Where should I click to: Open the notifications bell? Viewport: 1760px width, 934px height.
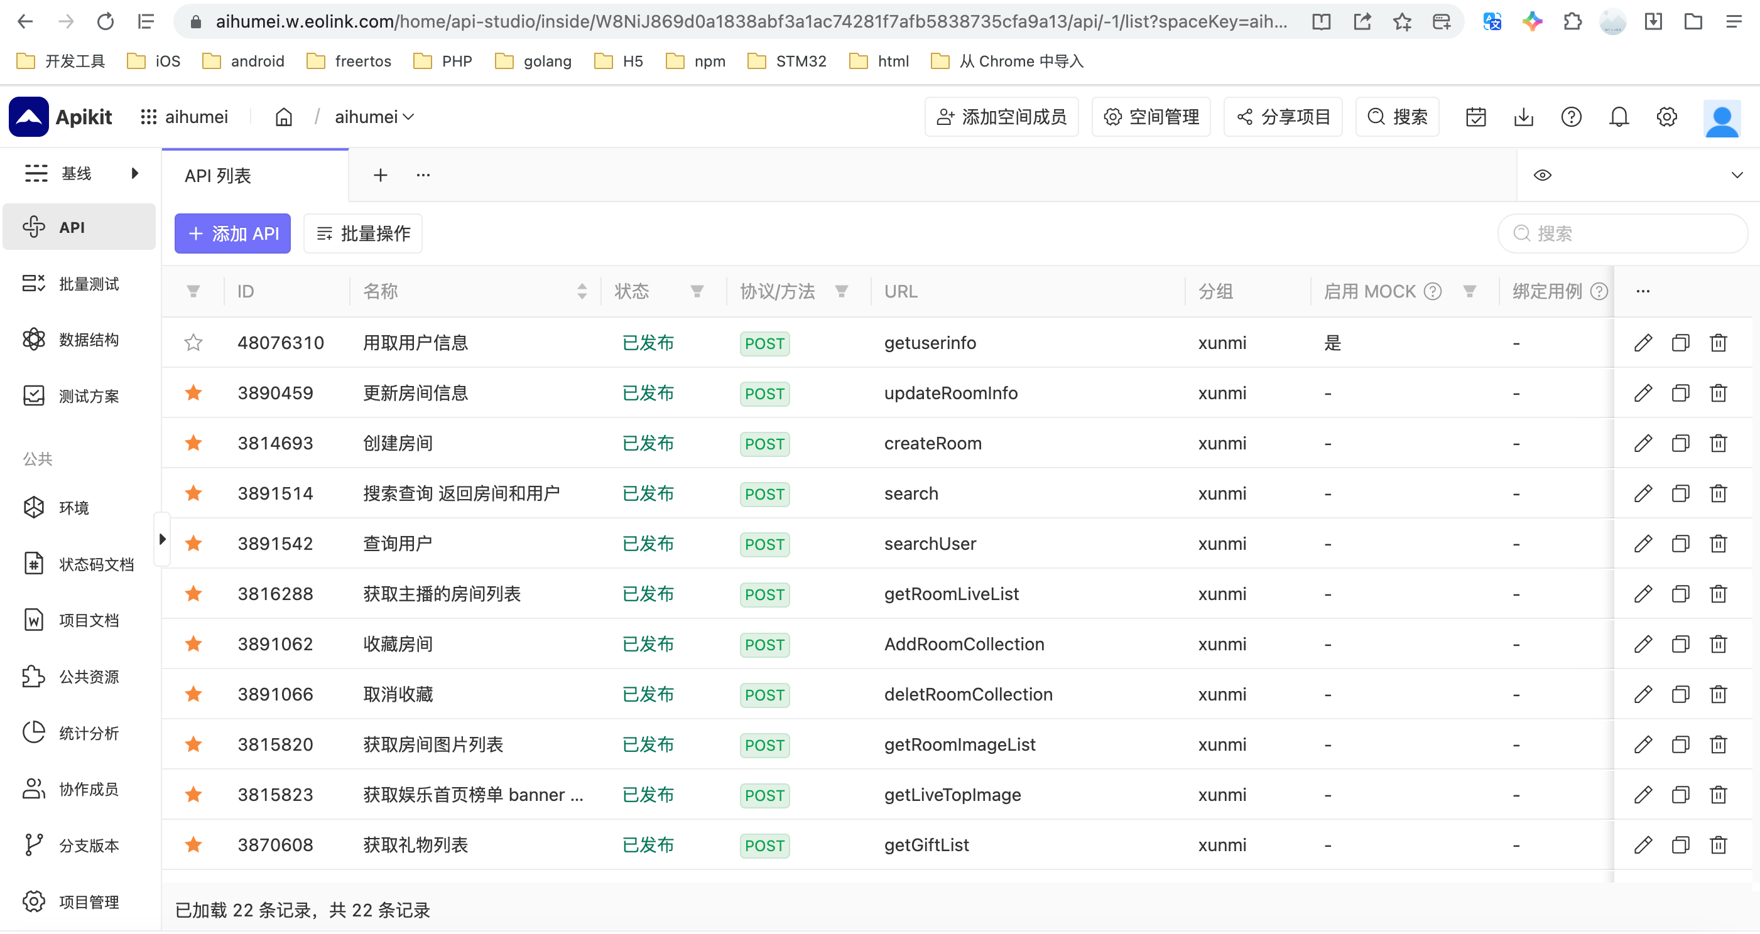(x=1619, y=117)
